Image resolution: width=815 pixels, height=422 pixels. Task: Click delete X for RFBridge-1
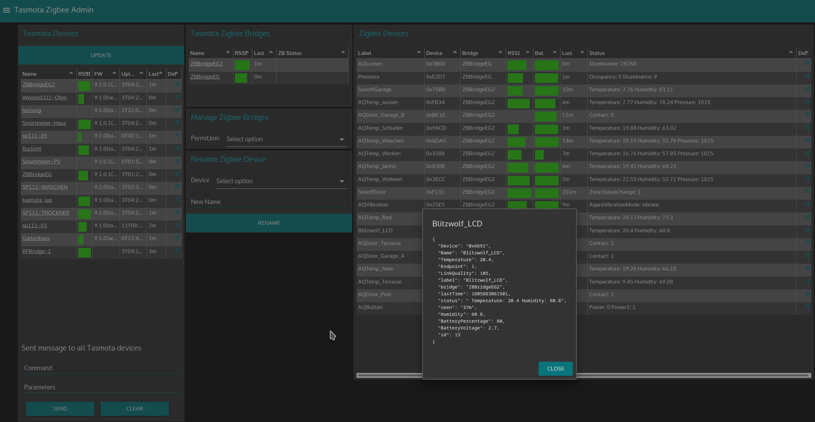[177, 251]
